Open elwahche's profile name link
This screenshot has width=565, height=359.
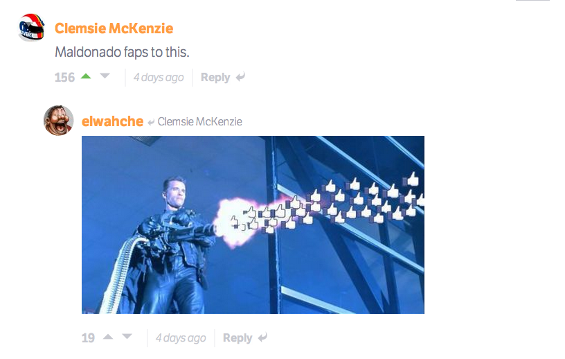click(x=112, y=121)
